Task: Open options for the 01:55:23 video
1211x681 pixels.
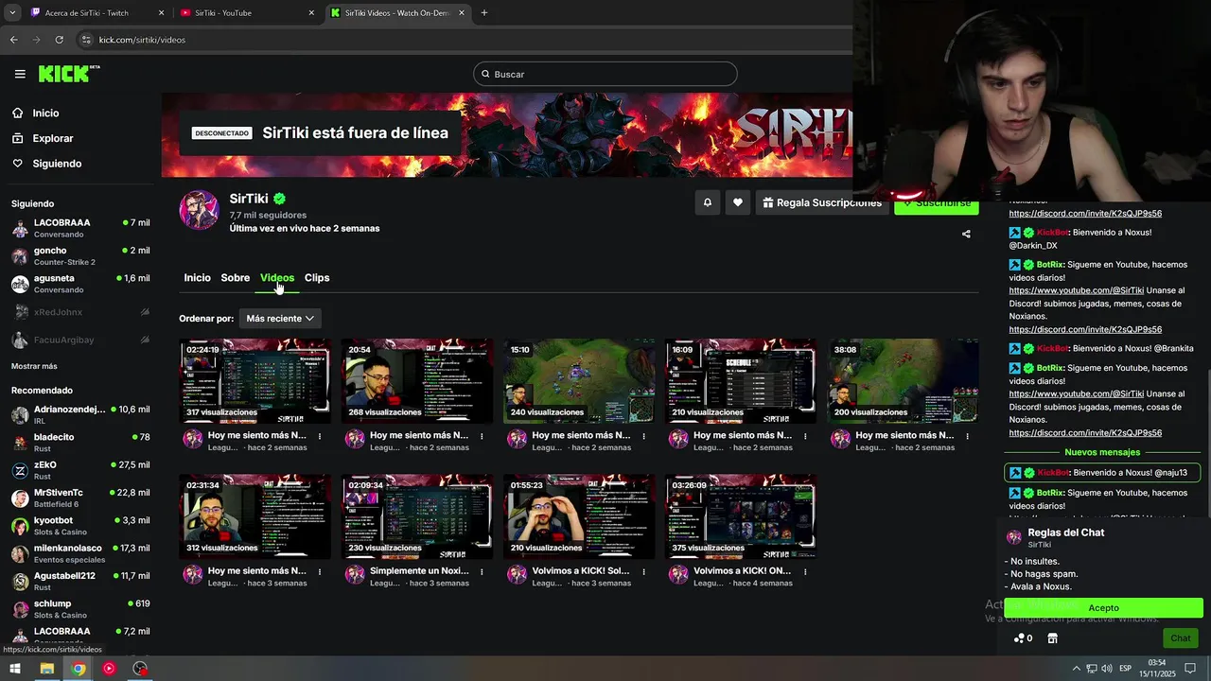Action: pos(643,571)
